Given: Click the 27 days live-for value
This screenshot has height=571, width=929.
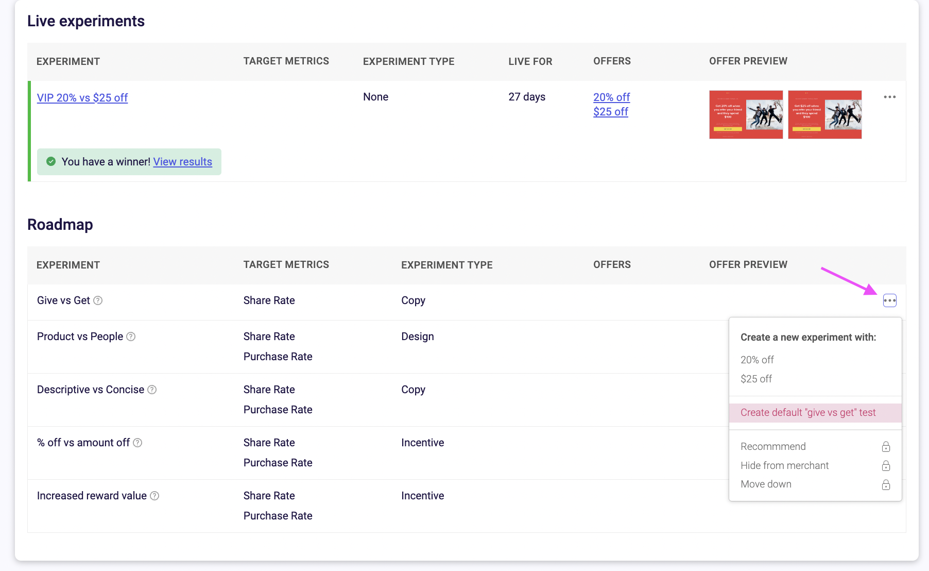Looking at the screenshot, I should (x=527, y=97).
